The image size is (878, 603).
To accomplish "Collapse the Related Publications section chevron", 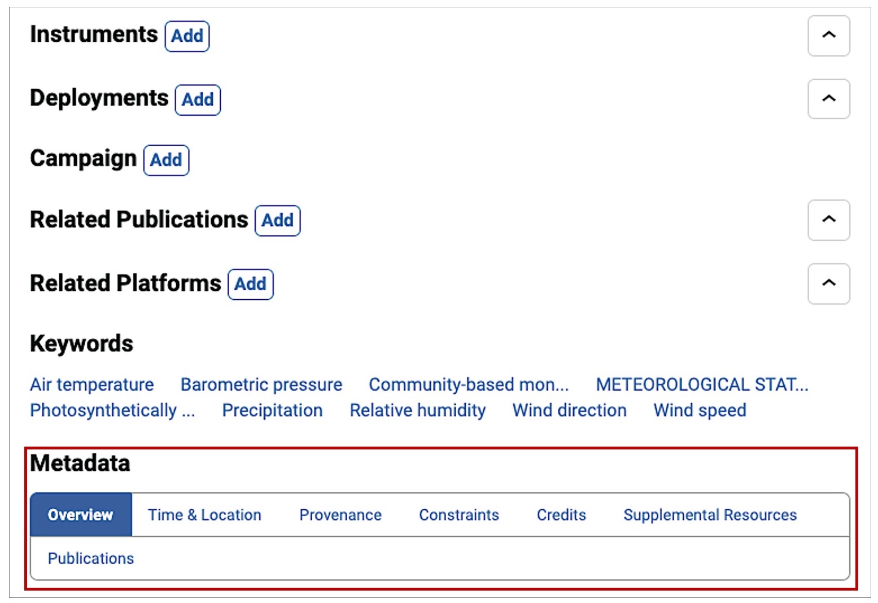I will (x=828, y=220).
